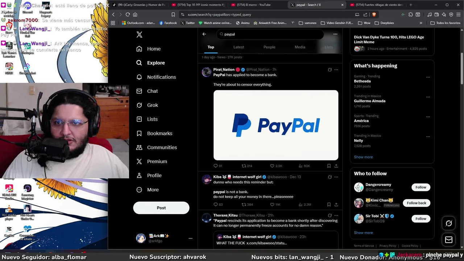Switch to the Latest search tab

pos(239,47)
